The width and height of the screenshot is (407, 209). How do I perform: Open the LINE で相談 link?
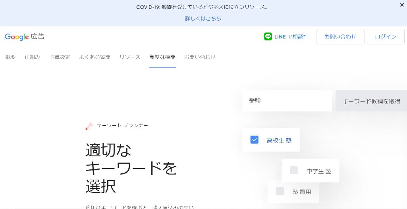[290, 36]
